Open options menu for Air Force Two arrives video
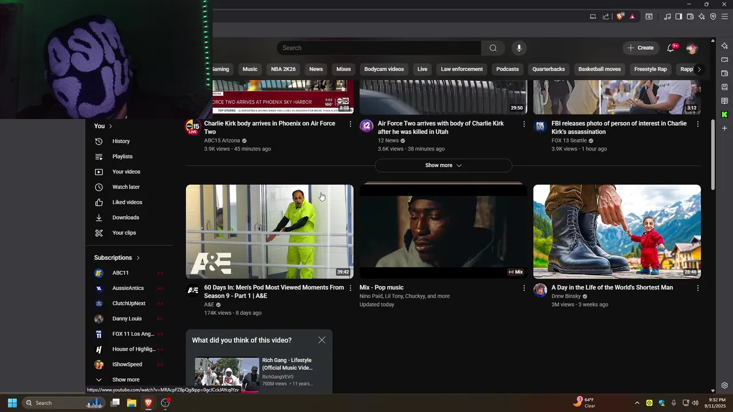733x412 pixels. click(x=524, y=124)
